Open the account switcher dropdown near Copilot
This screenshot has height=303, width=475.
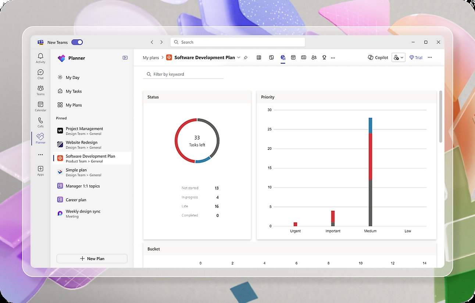tap(398, 57)
